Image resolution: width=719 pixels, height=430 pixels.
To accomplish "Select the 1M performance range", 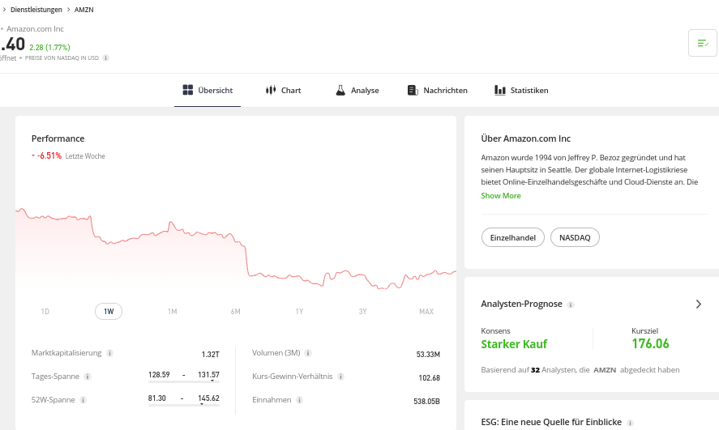I will pos(172,312).
